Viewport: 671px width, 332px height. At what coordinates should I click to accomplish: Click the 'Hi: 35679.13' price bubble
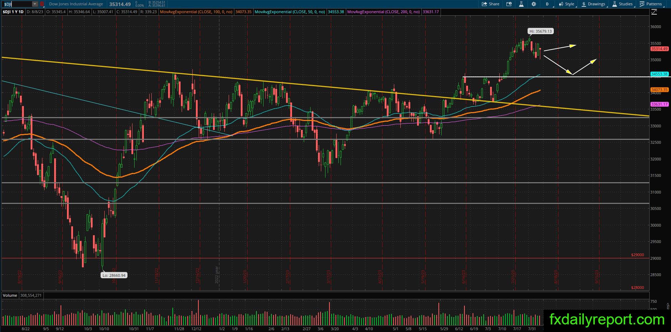pos(540,31)
